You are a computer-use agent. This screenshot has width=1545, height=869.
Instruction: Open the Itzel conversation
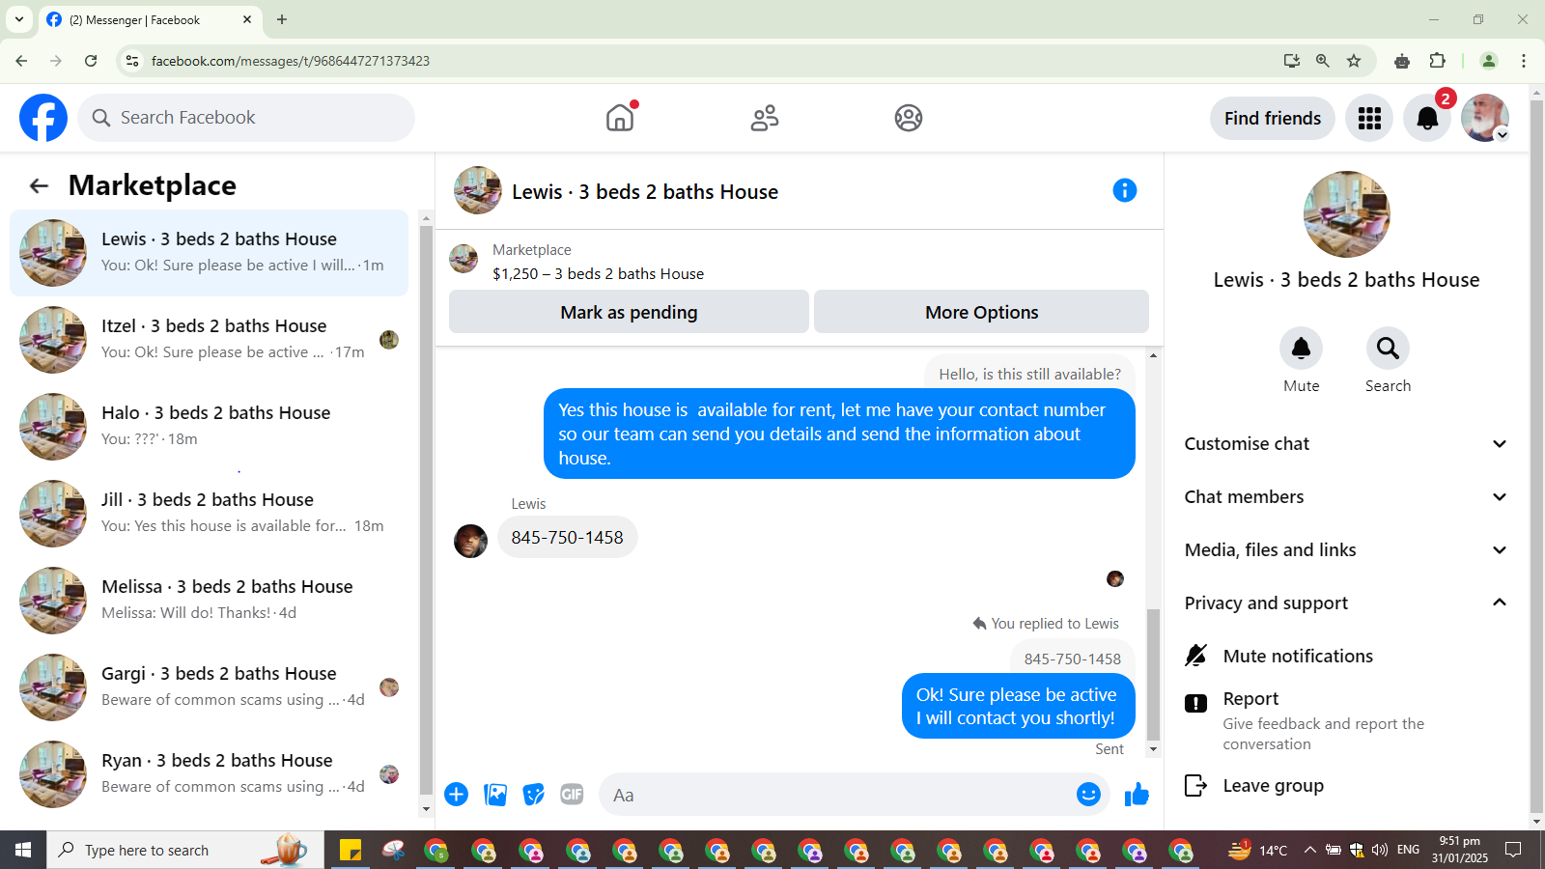click(x=209, y=340)
